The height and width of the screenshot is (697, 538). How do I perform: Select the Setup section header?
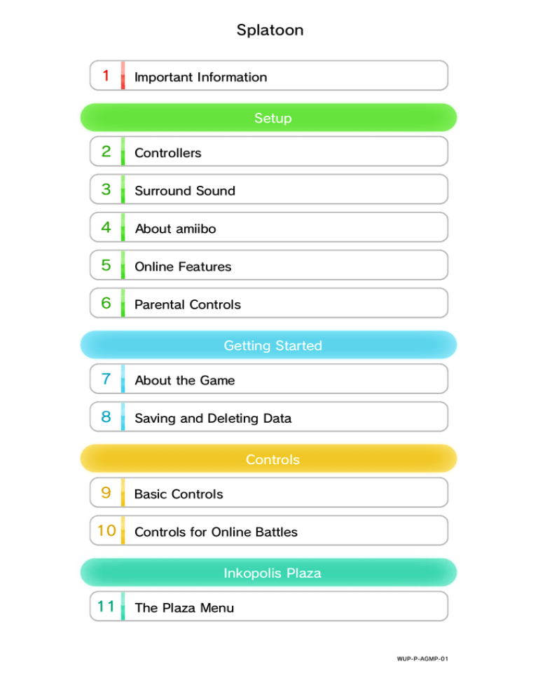269,118
